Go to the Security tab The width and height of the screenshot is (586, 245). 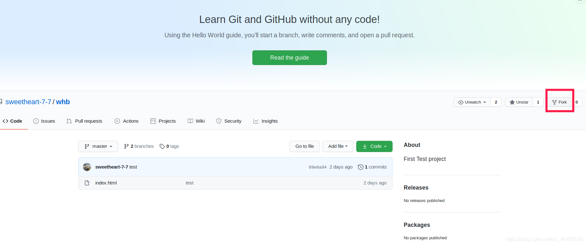(229, 121)
